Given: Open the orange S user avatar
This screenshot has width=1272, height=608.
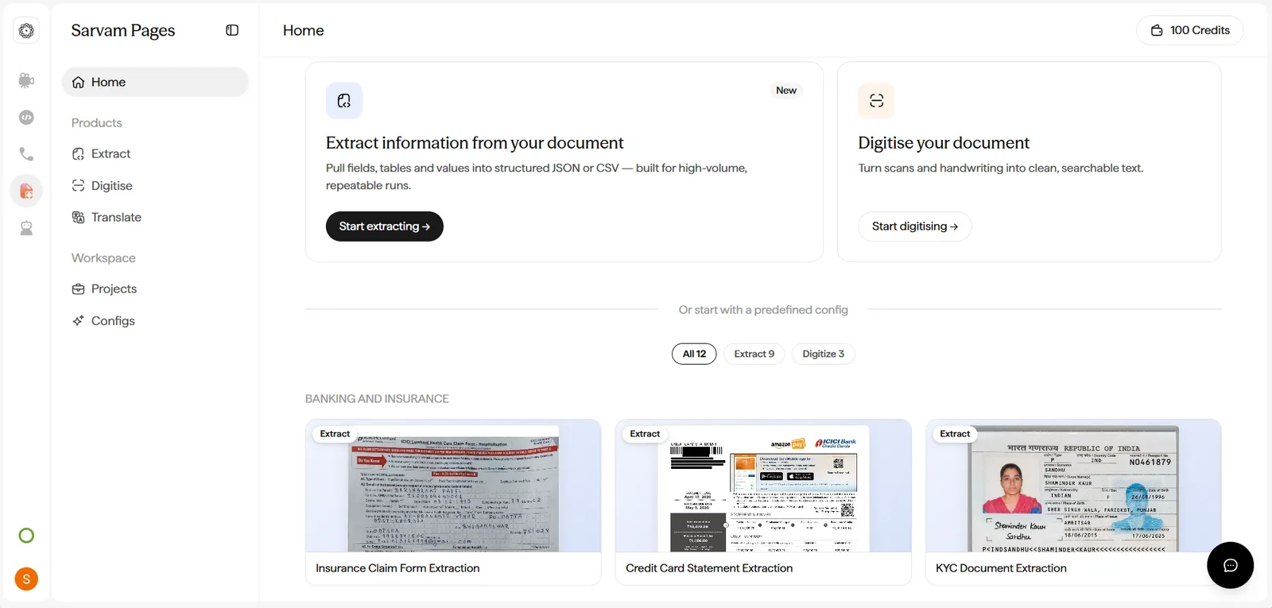Looking at the screenshot, I should 26,579.
